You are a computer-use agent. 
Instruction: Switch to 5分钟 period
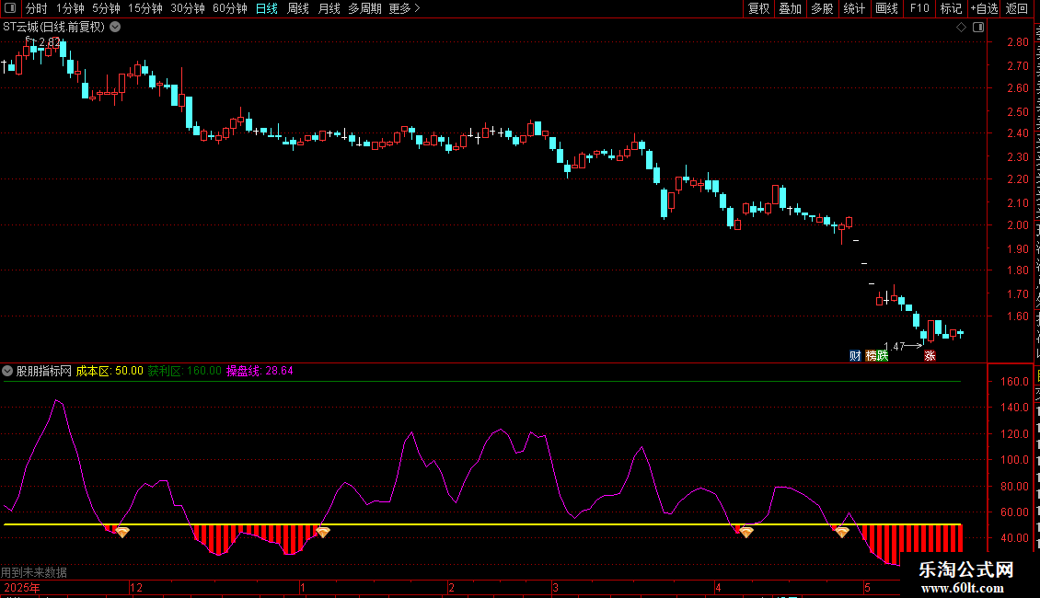click(x=106, y=8)
